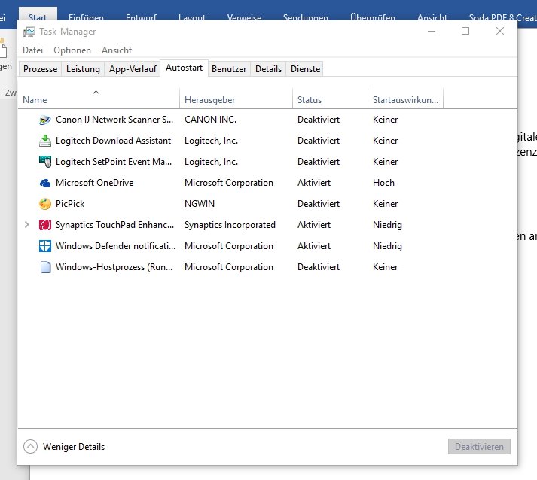This screenshot has height=480, width=537.
Task: Toggle sort order on the Name column
Action: point(99,99)
